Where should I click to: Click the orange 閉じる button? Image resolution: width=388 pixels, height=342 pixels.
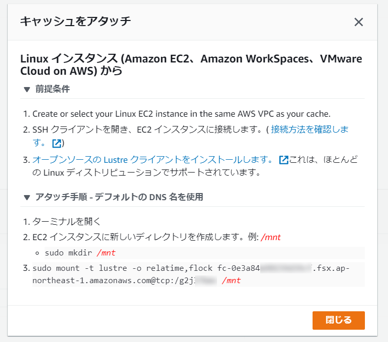(339, 320)
